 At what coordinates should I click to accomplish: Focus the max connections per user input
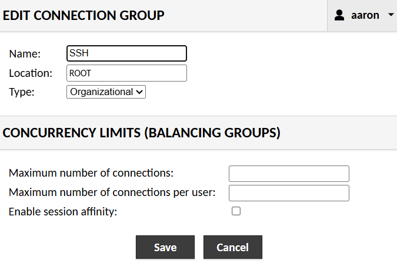pos(289,193)
